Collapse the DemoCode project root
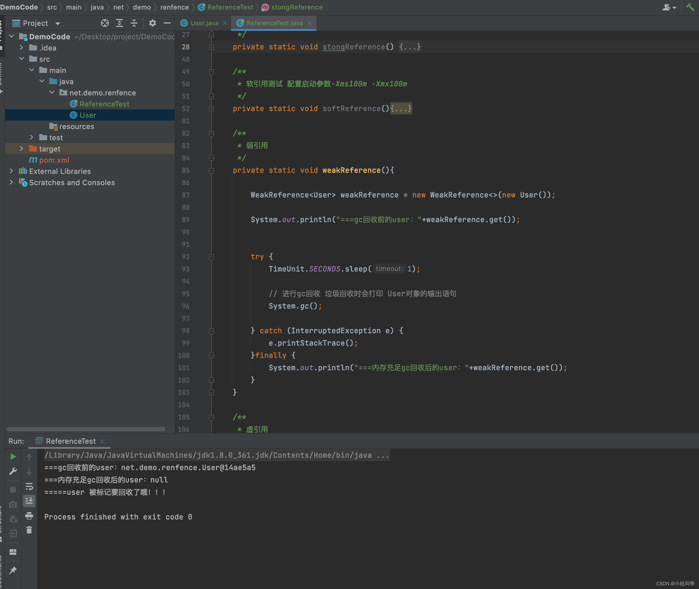This screenshot has width=699, height=589. [12, 36]
